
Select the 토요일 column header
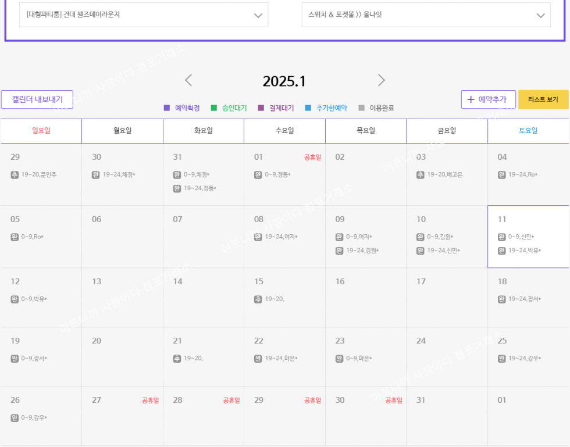[528, 131]
